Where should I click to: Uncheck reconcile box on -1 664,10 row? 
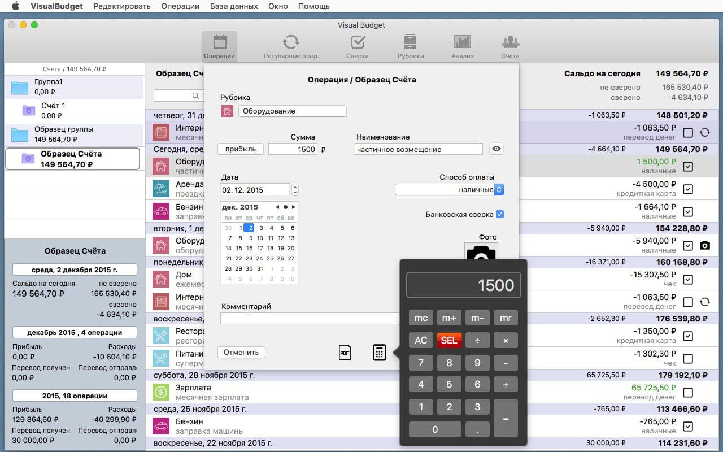pyautogui.click(x=688, y=212)
